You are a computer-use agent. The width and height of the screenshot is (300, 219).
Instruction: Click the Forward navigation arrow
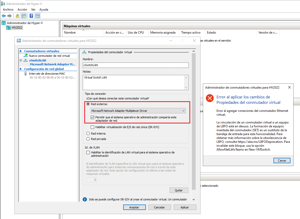click(10, 15)
